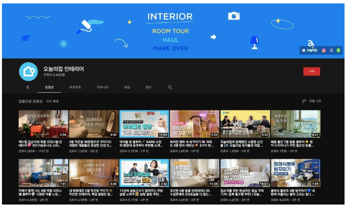The height and width of the screenshot is (206, 346).
Task: Play the 6:45 small room thumbnail
Action: 93,124
